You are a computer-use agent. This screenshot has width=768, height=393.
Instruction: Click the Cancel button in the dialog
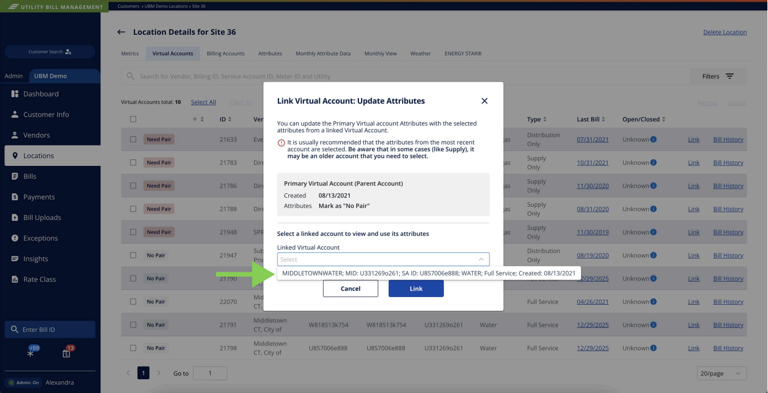tap(351, 288)
